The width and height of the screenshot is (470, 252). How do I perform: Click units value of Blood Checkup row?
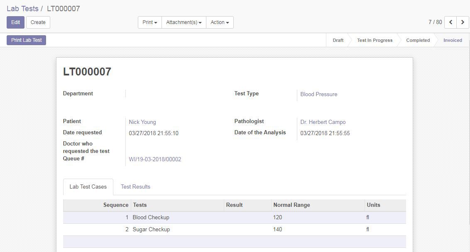367,218
